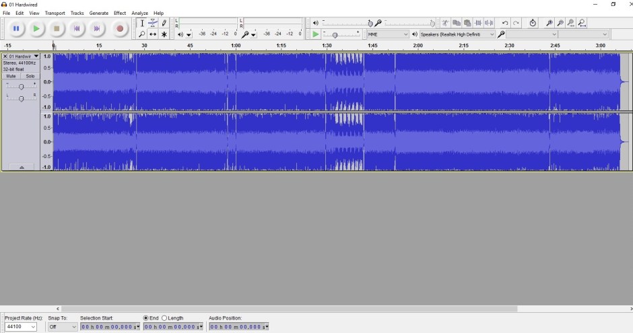Screen dimensions: 633x333
Task: Select the End radio button
Action: pyautogui.click(x=146, y=318)
